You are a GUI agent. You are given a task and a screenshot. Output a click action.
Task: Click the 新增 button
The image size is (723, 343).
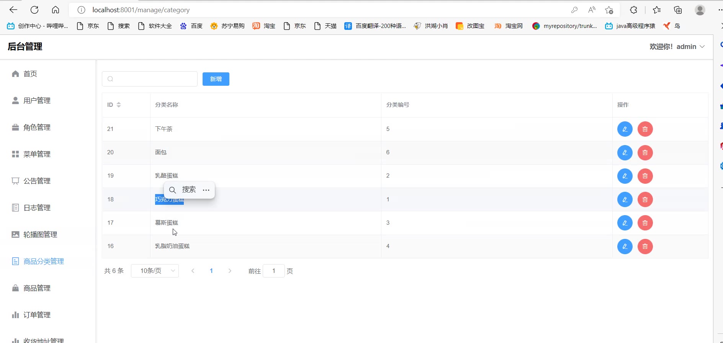[x=216, y=79]
